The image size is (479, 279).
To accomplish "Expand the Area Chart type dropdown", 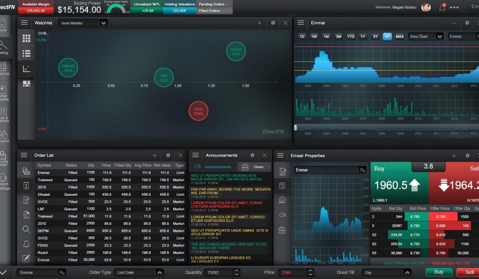I will tap(439, 36).
